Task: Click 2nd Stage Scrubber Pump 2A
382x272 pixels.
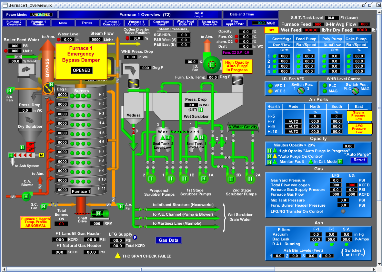Action: click(250, 178)
